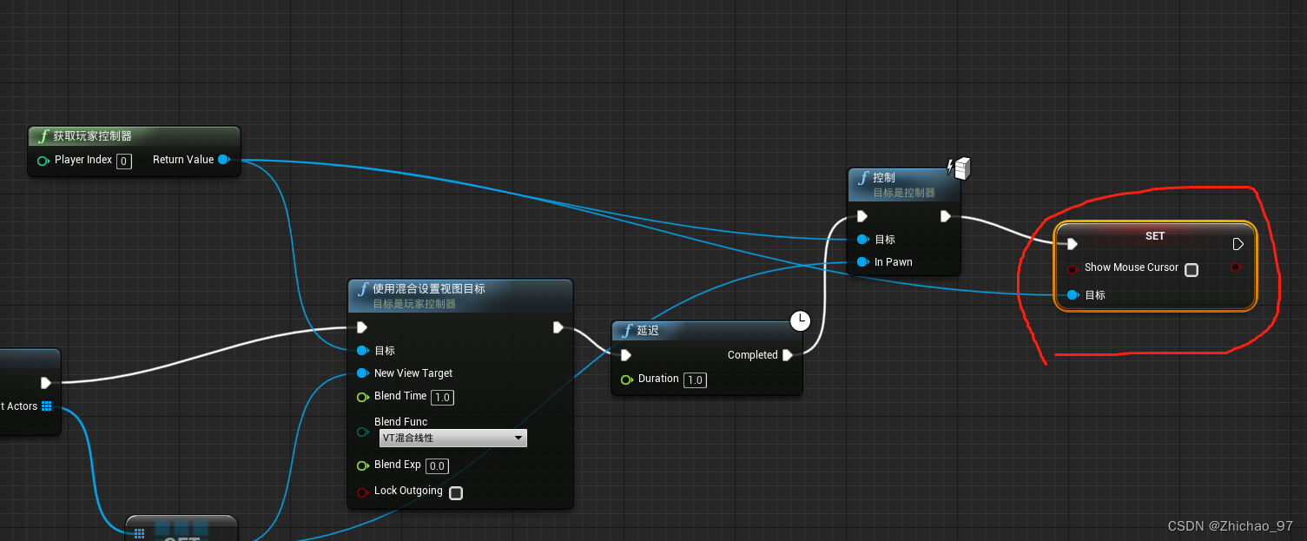Click the In Pawn input pin on 控制 node
Viewport: 1307px width, 541px height.
coord(862,262)
